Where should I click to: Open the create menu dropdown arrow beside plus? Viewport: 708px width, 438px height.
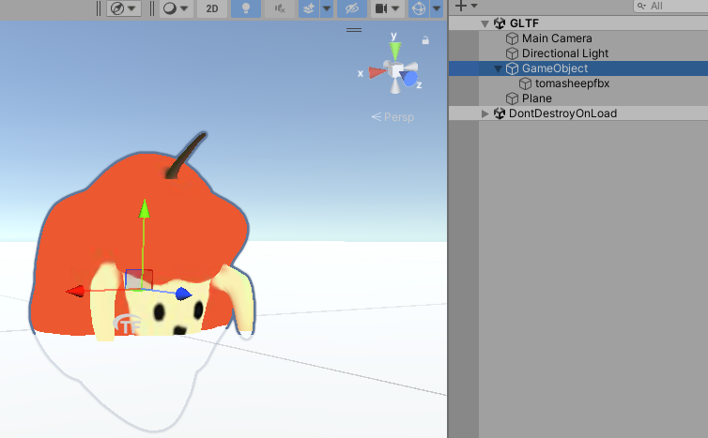(x=474, y=6)
